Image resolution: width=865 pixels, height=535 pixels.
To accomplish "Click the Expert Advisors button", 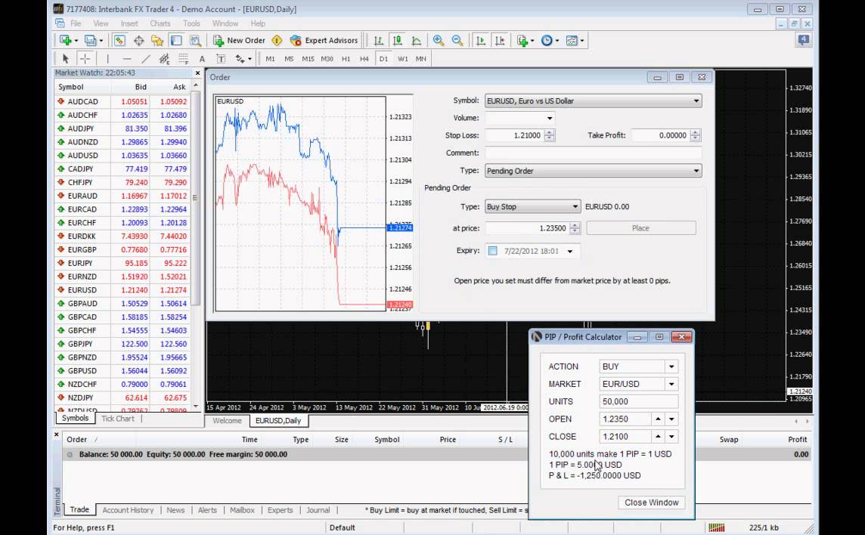I will pyautogui.click(x=324, y=40).
